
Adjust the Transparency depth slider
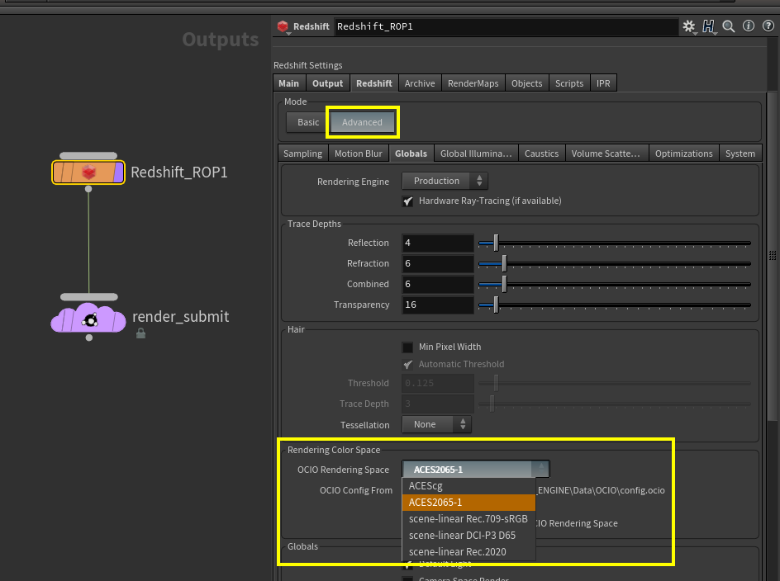click(615, 305)
